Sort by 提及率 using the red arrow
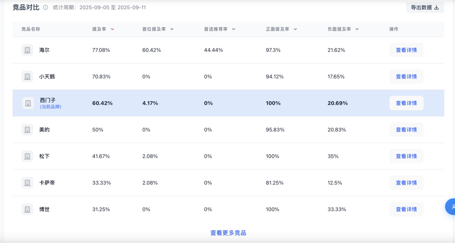This screenshot has width=455, height=243. pyautogui.click(x=112, y=29)
